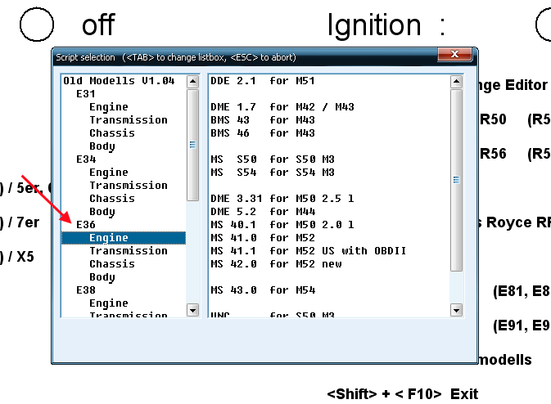551x404 pixels.
Task: Choose MS 40.1 for M50 2.0 l
Action: [282, 224]
